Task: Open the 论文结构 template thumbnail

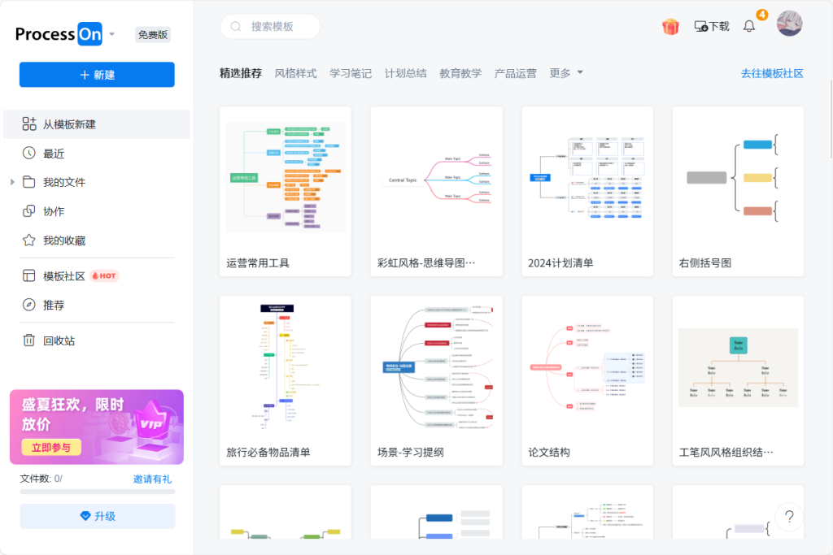Action: 587,367
